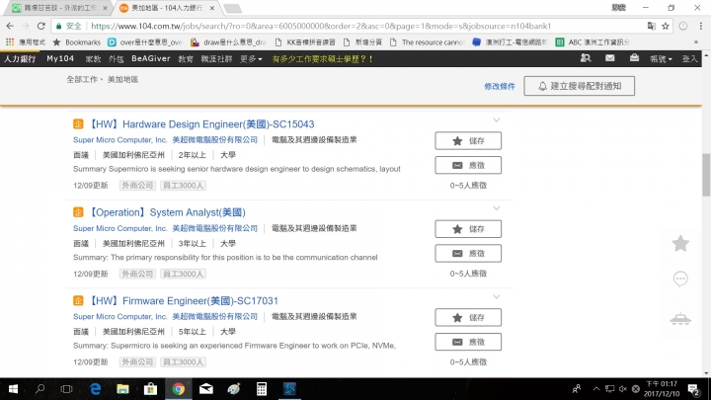The image size is (711, 400).
Task: Click 登入 login link
Action: [689, 58]
